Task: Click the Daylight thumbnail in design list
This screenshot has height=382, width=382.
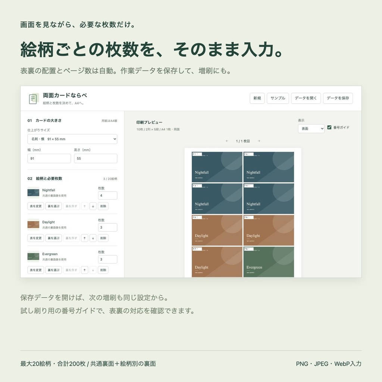Action: coord(33,225)
